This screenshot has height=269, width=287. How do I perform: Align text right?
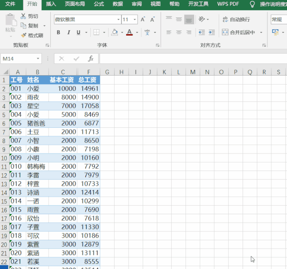(x=189, y=32)
